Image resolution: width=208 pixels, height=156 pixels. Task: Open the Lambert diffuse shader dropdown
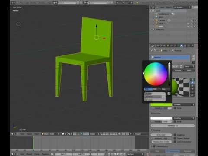(184, 104)
